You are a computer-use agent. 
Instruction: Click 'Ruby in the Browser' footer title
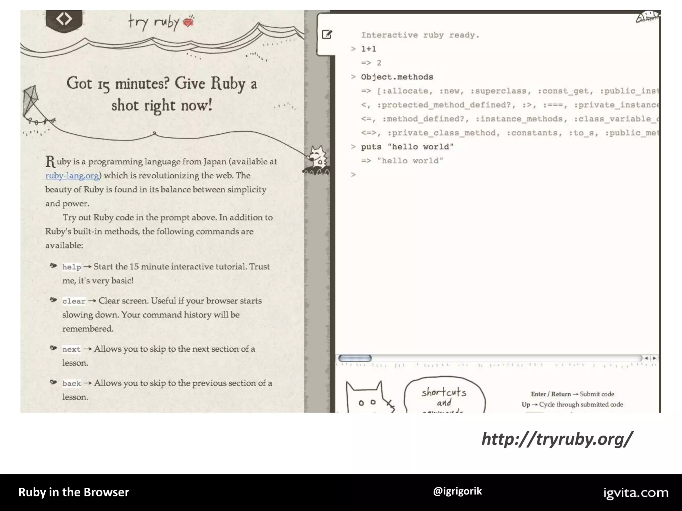tap(74, 492)
